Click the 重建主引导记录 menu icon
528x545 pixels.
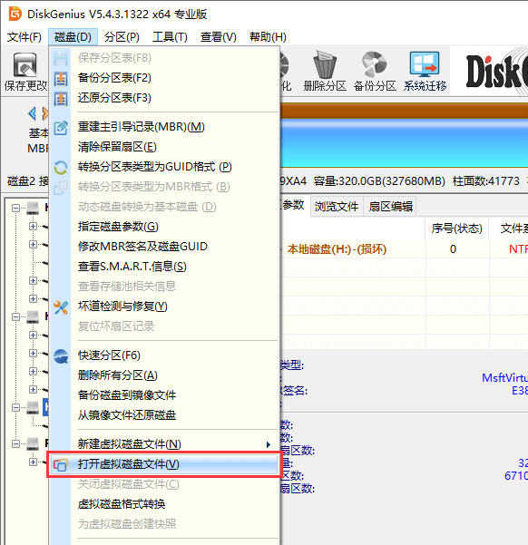click(x=61, y=128)
